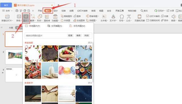Image resolution: width=182 pixels, height=104 pixels.
Task: Open the 设计 ribbon tab
Action: 56,11
